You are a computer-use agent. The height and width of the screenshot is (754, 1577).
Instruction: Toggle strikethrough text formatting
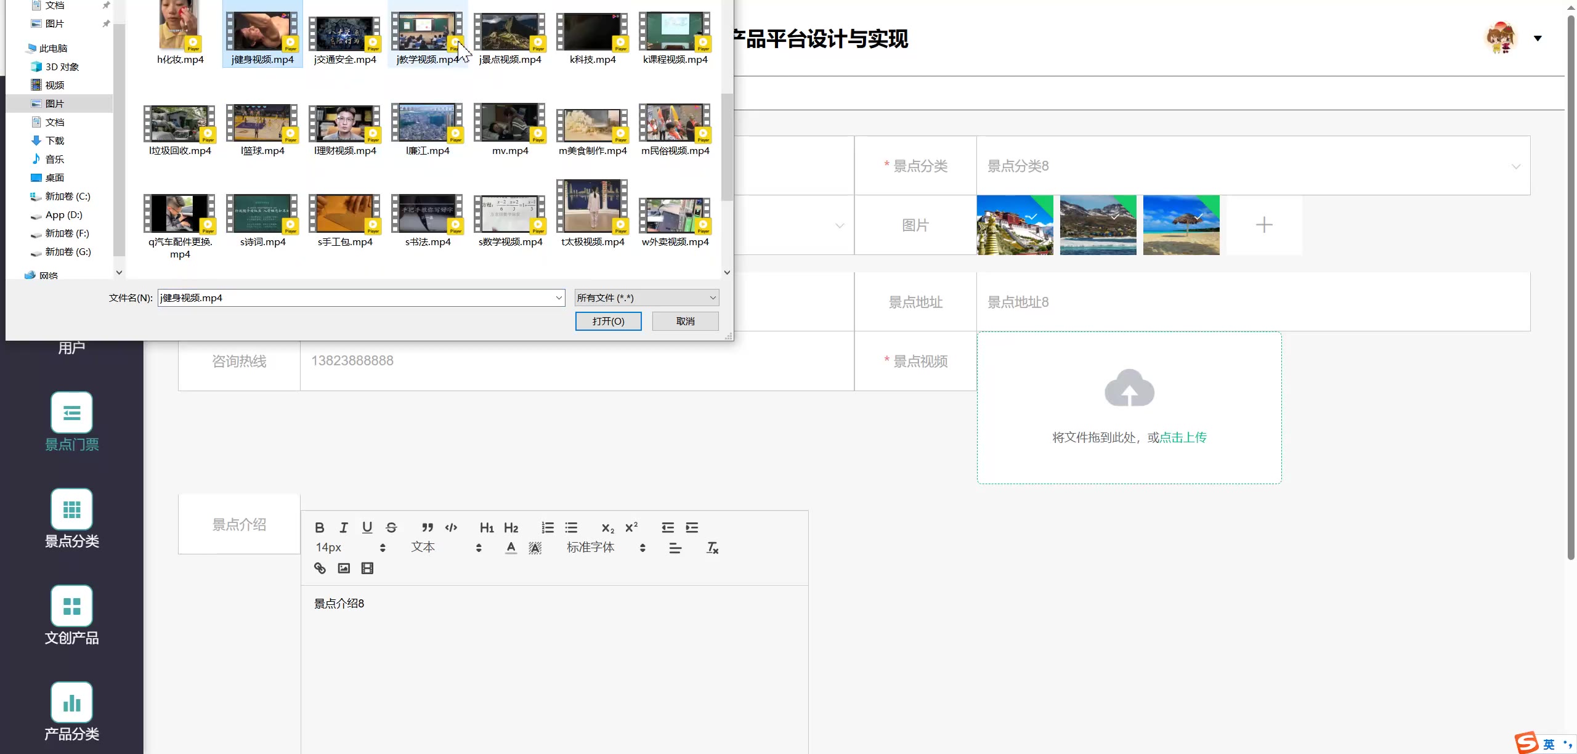391,528
